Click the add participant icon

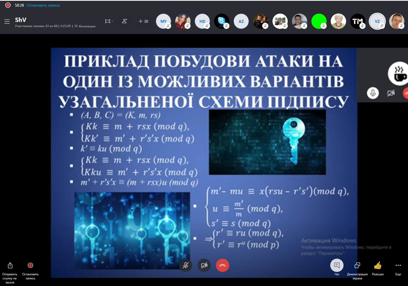pos(125,21)
